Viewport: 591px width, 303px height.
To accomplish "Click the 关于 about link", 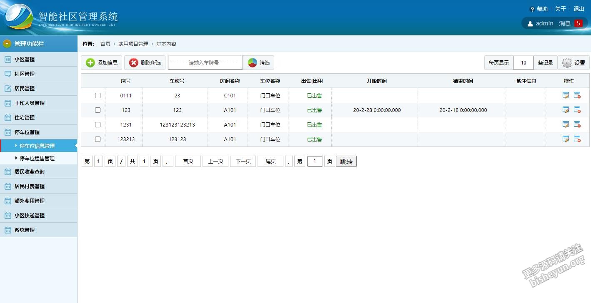I will (561, 9).
